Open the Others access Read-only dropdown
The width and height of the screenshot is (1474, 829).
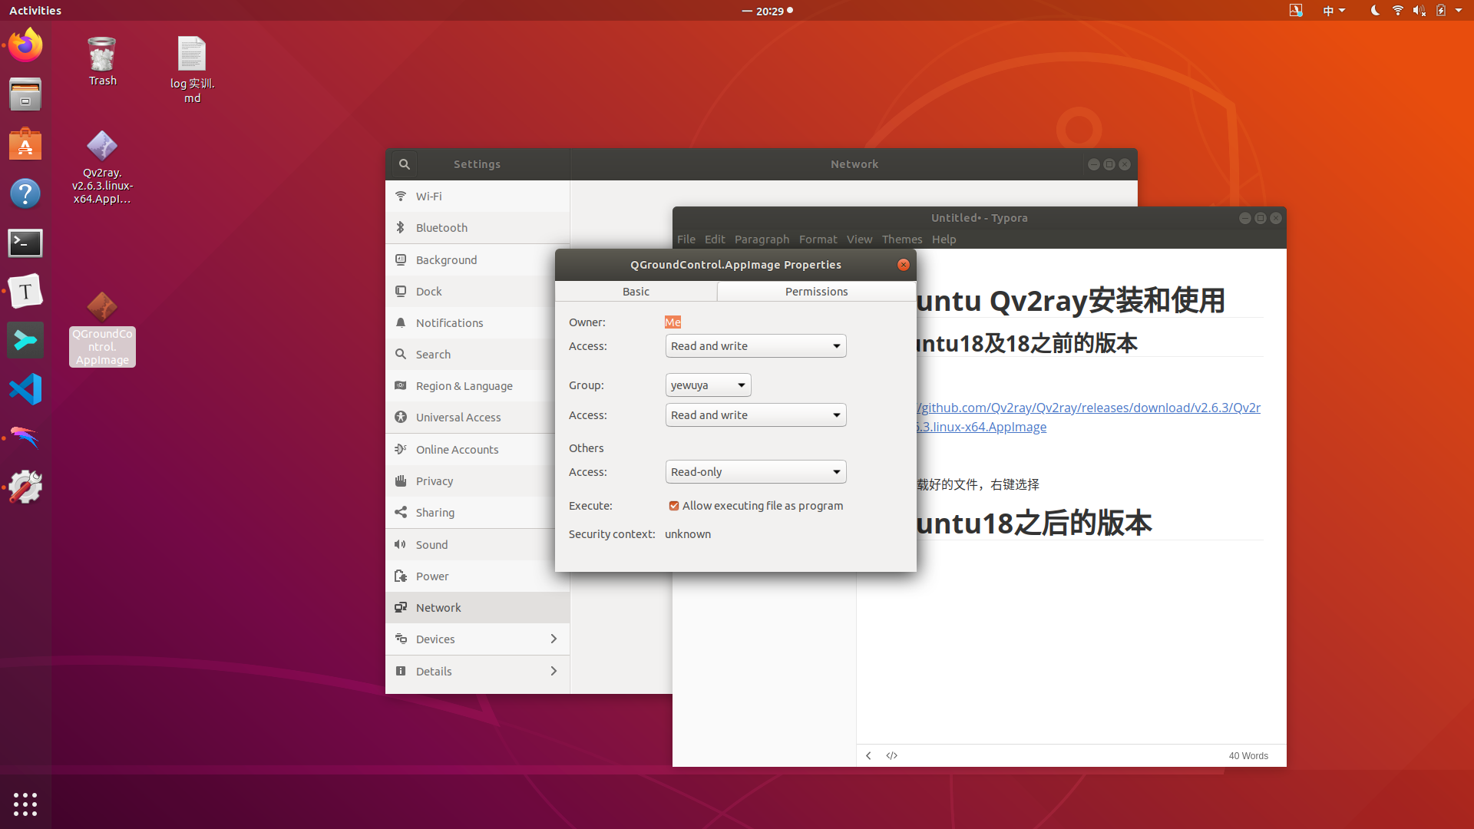[x=755, y=472]
